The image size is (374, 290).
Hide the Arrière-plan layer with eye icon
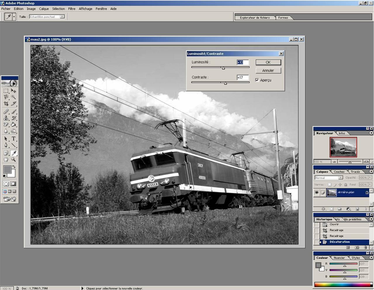click(317, 193)
